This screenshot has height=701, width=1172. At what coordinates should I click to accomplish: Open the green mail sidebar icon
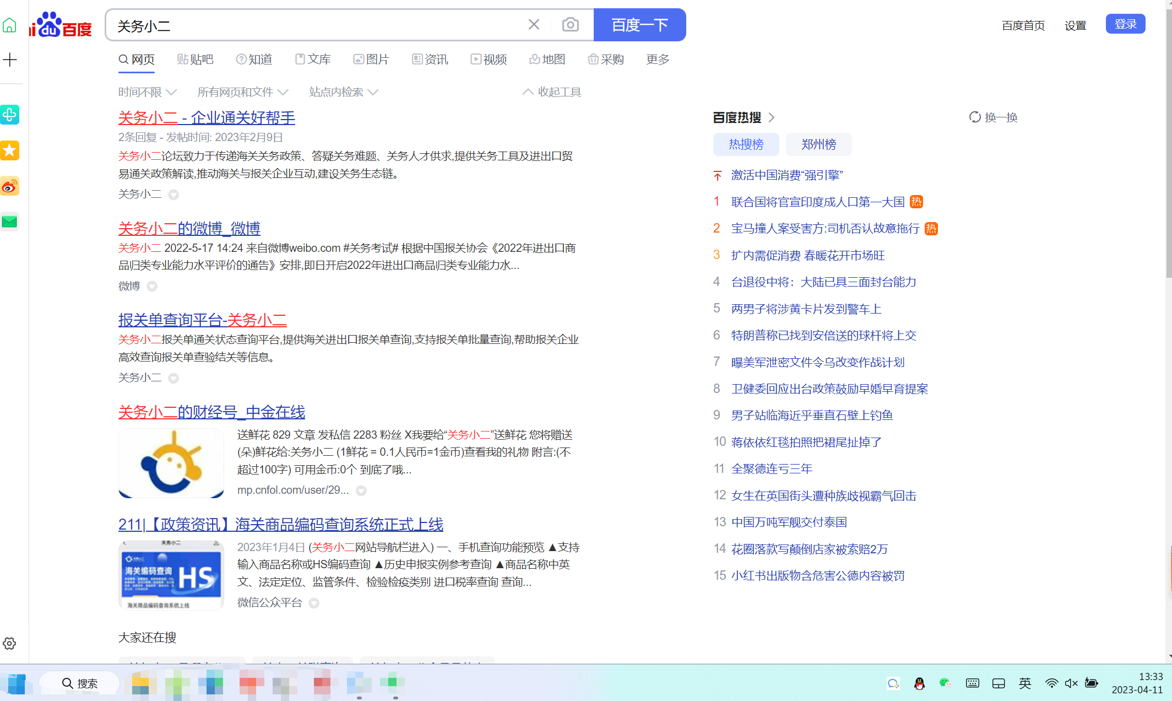[9, 222]
